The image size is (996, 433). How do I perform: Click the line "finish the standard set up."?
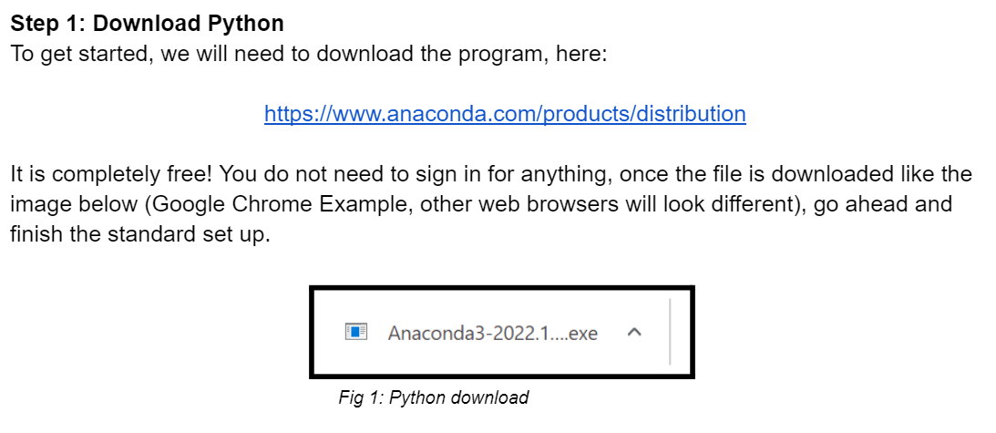140,234
